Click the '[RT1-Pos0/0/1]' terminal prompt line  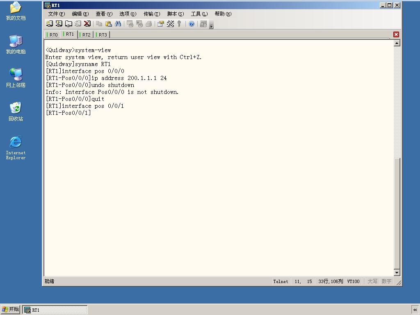tap(68, 113)
